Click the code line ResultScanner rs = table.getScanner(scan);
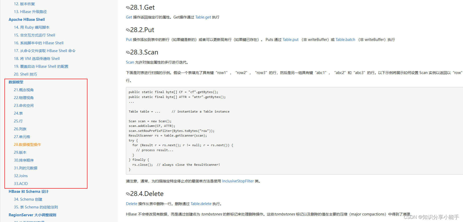The height and width of the screenshot is (222, 463). coord(168,135)
